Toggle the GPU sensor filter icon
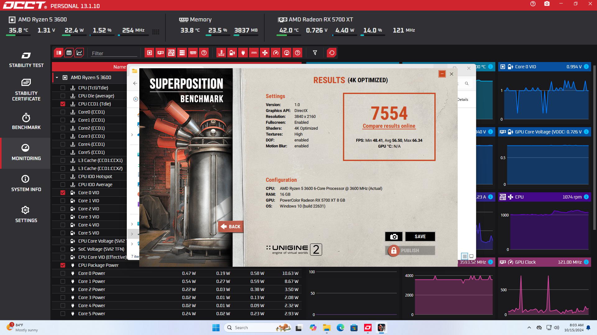 (160, 53)
